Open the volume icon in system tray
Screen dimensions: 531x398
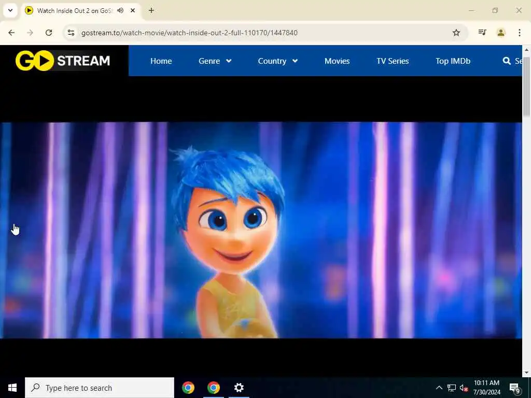[x=464, y=388]
